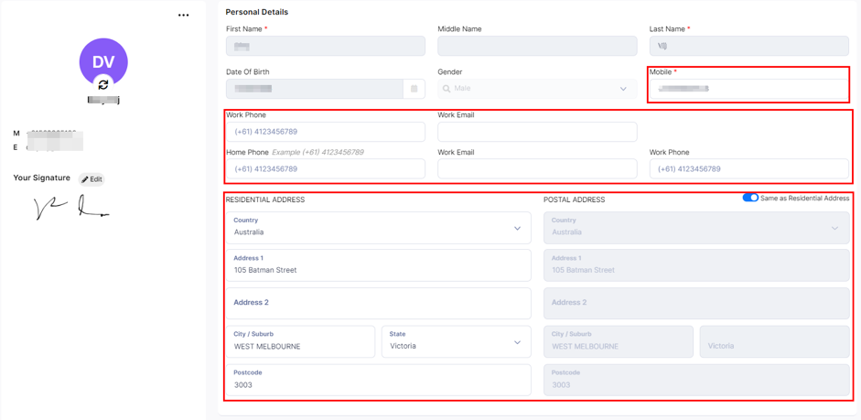This screenshot has height=420, width=861.
Task: Click the Middle Name field
Action: (537, 46)
